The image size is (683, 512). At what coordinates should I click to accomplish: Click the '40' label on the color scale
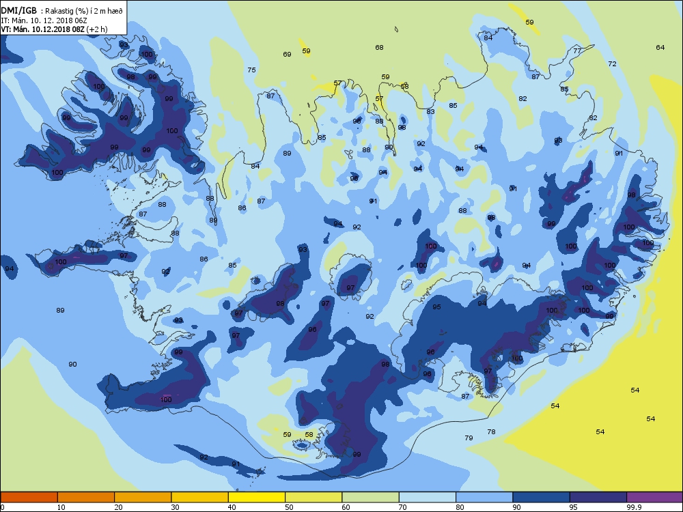(232, 507)
